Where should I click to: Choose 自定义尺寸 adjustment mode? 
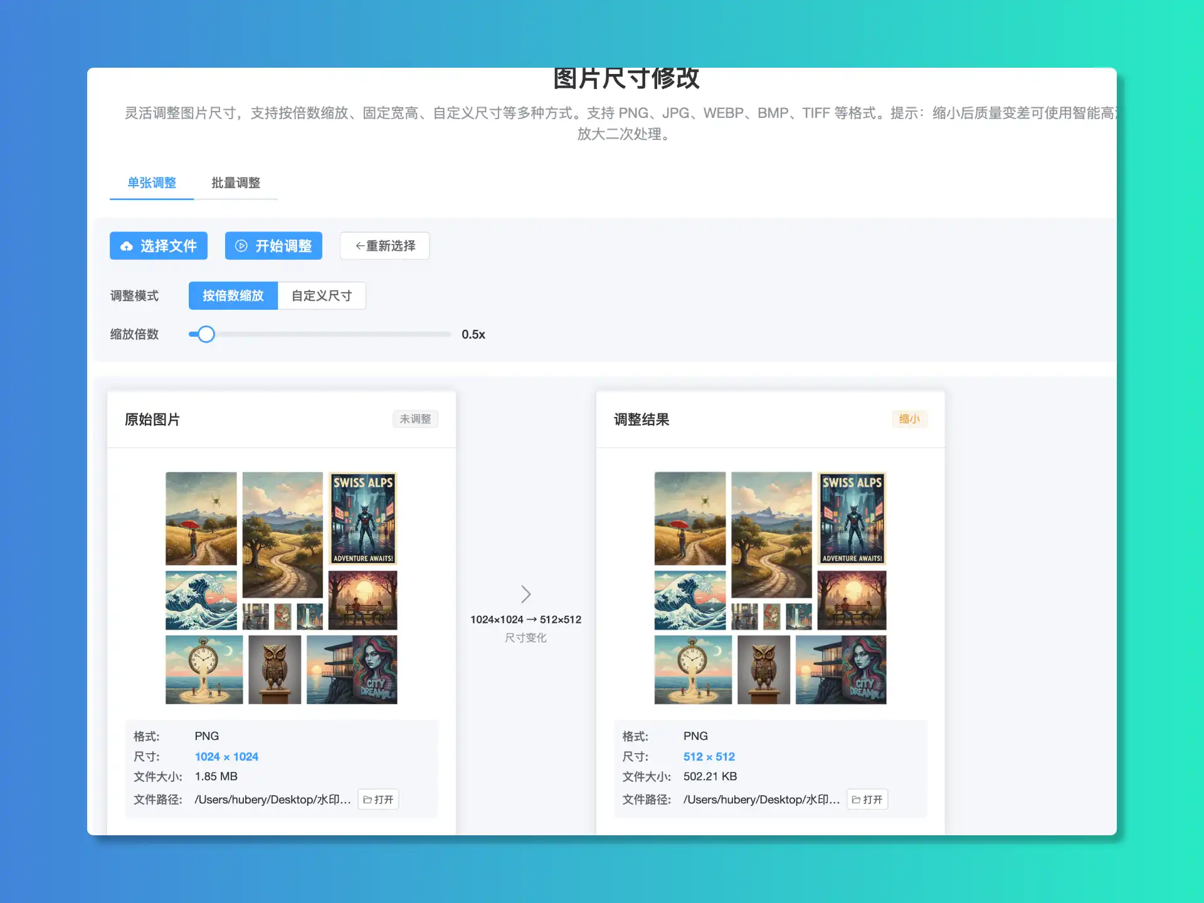(x=322, y=295)
